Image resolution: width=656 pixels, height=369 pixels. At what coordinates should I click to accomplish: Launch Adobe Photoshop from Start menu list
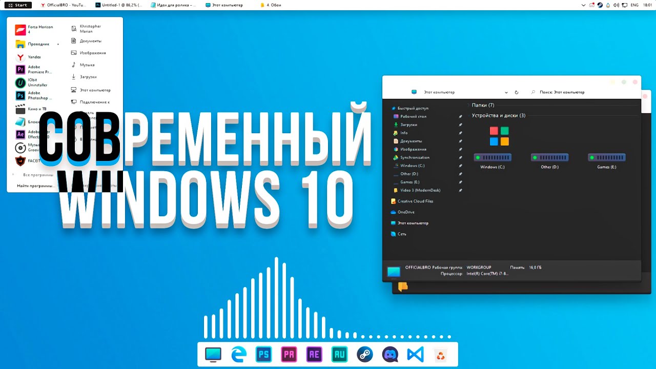(x=34, y=95)
